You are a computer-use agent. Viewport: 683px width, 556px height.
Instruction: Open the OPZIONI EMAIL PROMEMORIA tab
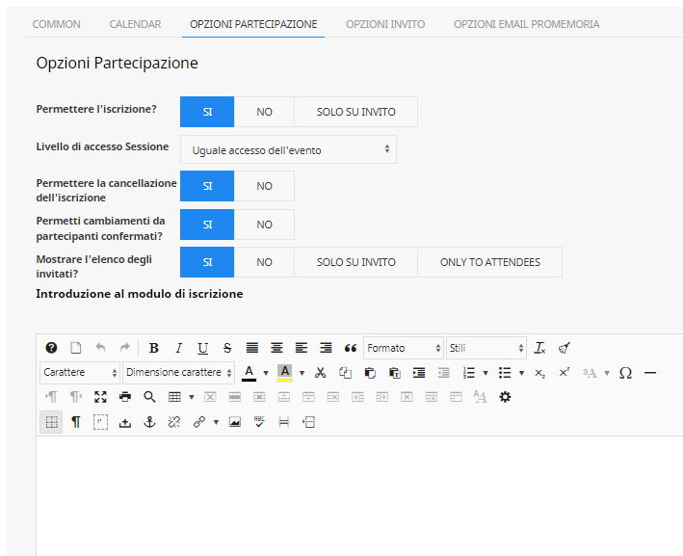pos(527,24)
